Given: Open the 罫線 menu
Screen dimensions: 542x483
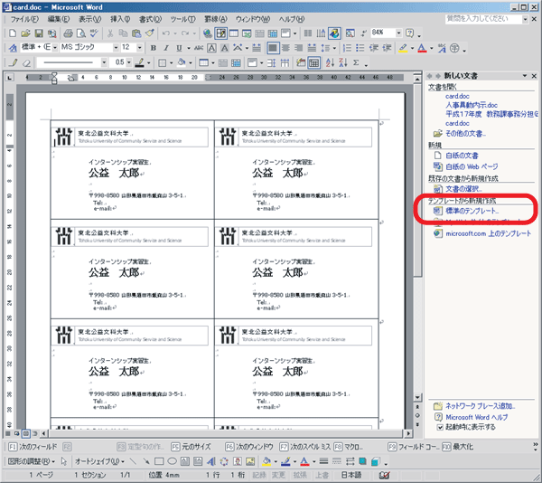Looking at the screenshot, I should (x=215, y=19).
